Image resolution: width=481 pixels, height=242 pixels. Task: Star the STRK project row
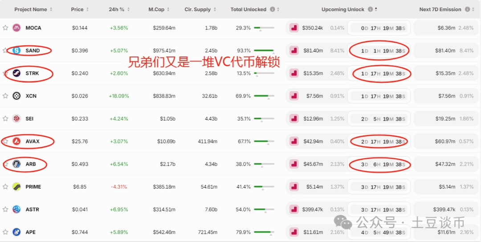[x=5, y=73]
